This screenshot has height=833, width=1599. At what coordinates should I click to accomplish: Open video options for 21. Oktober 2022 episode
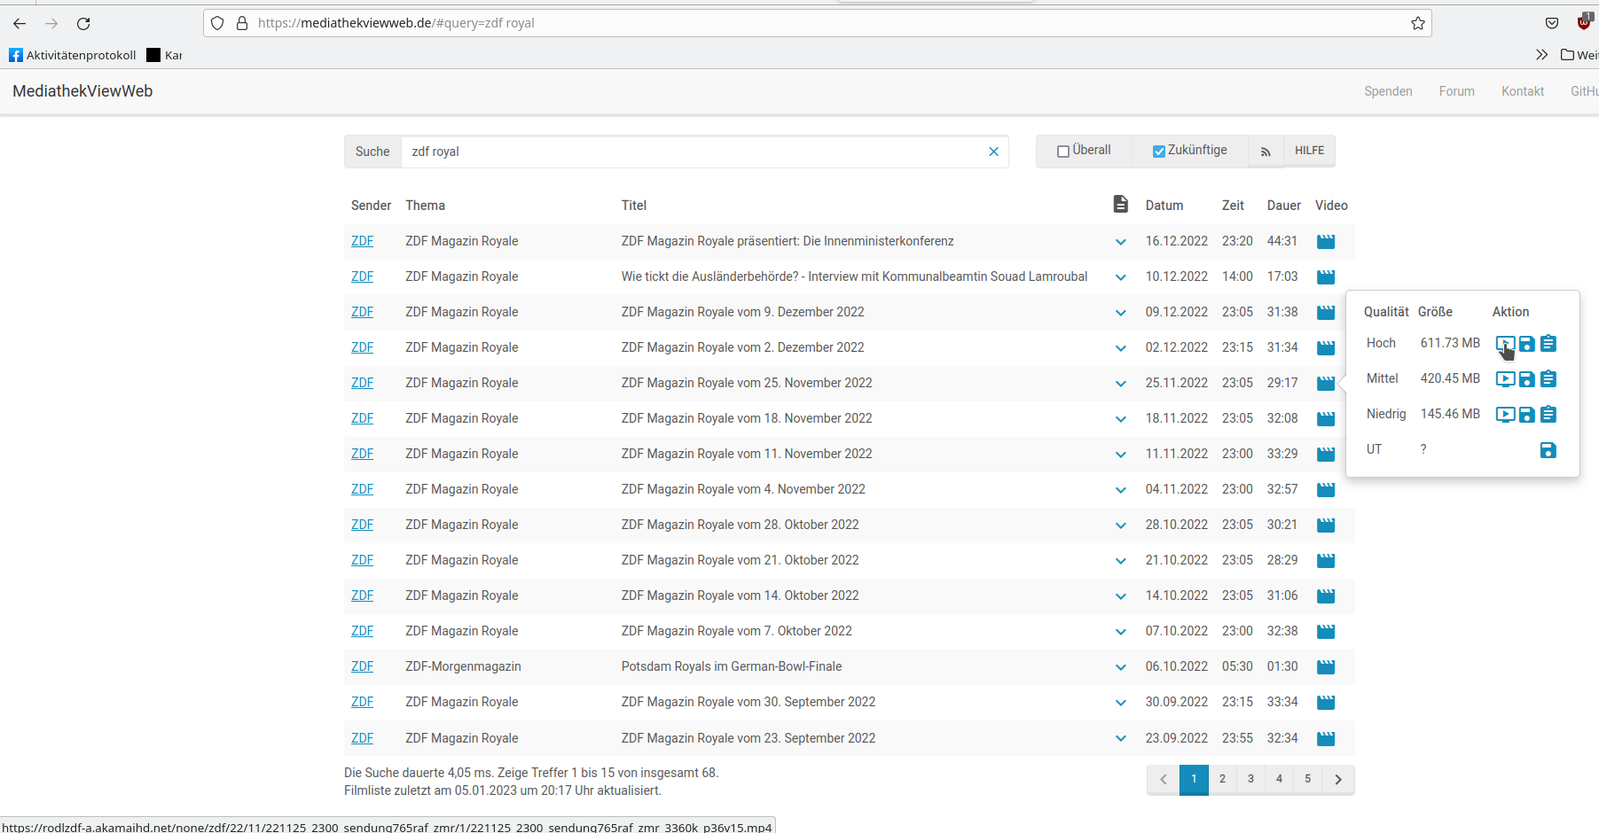pyautogui.click(x=1326, y=561)
